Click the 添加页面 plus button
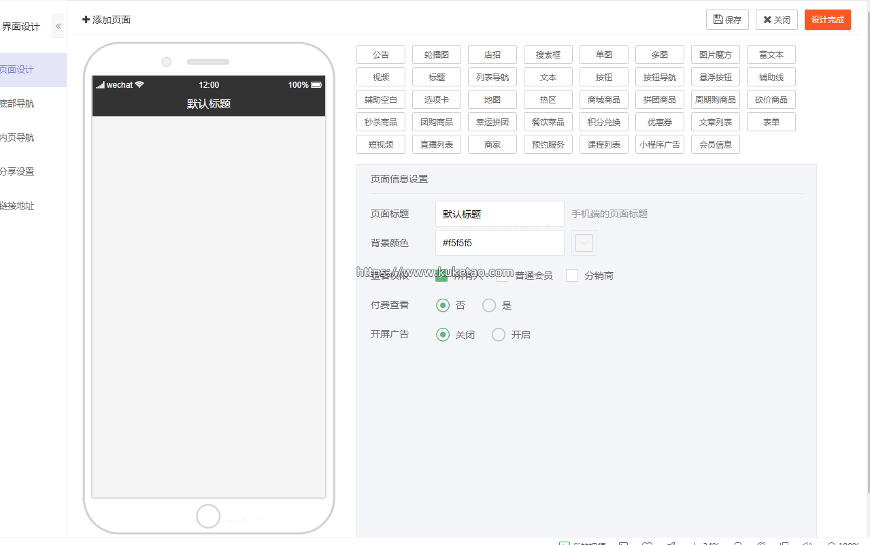Image resolution: width=870 pixels, height=545 pixels. [106, 20]
